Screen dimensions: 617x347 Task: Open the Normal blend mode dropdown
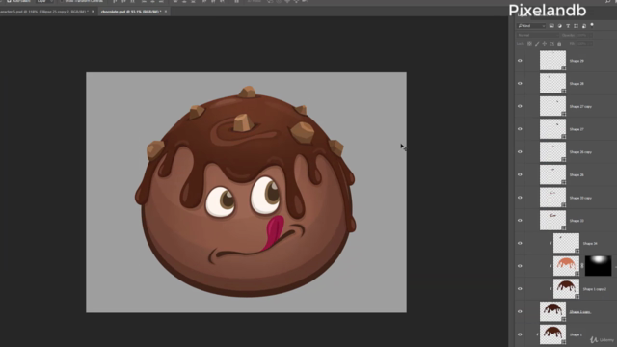pos(538,35)
